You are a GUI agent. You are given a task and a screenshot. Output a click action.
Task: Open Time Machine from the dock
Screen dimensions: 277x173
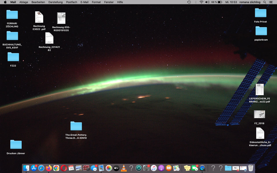tap(139, 168)
